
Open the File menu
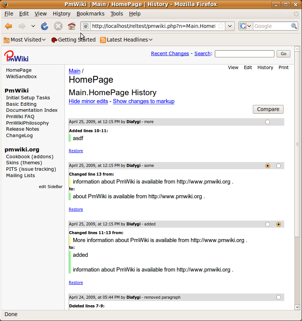9,14
